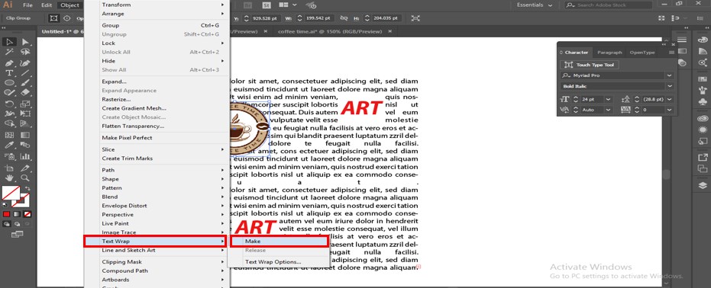Screen dimensions: 711x288
Task: Swap fill and stroke colors
Action: tap(27, 188)
